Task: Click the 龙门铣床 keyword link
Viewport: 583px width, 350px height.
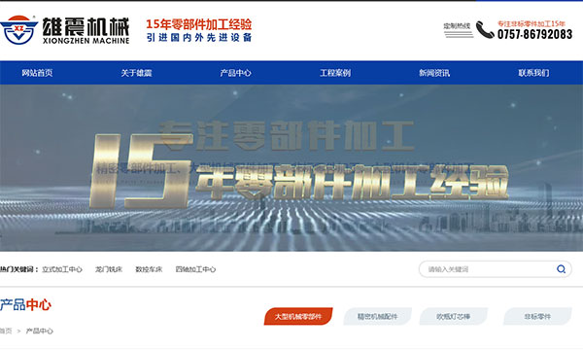Action: click(109, 269)
